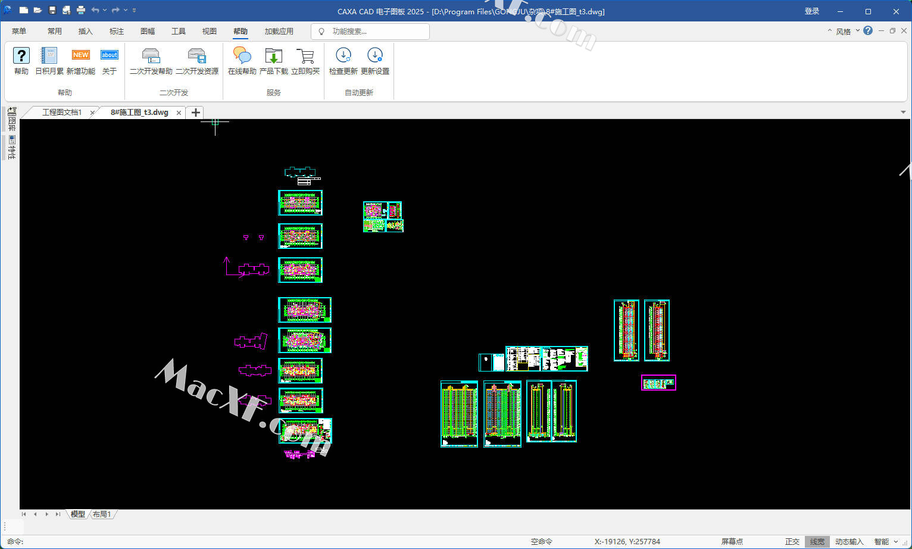Screen dimensions: 912x549
Task: Close the 工程图文档1 tab
Action: coord(92,113)
